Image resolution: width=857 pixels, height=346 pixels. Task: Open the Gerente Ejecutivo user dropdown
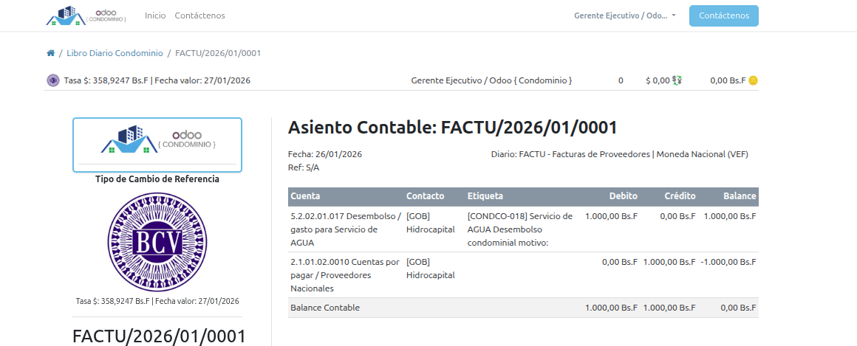coord(624,15)
